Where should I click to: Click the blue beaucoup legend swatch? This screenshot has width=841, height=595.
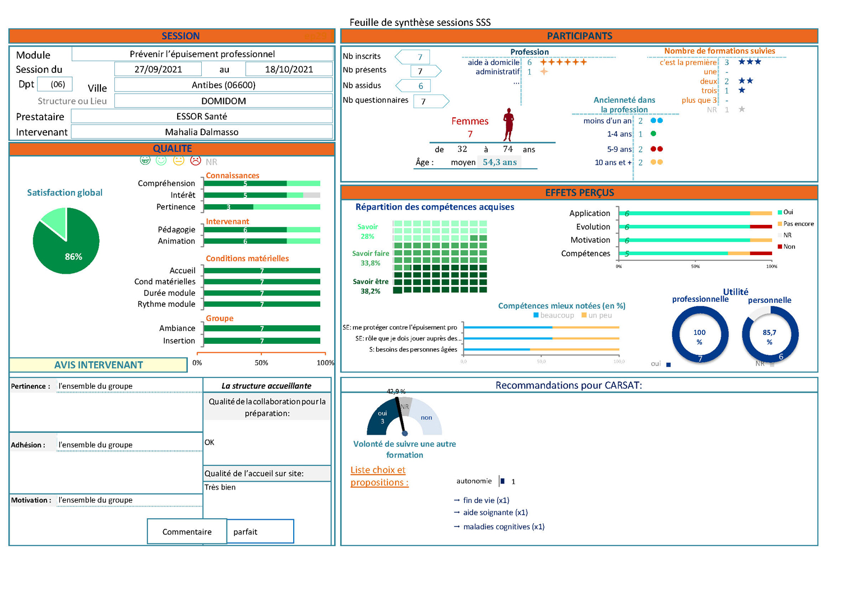pyautogui.click(x=536, y=315)
